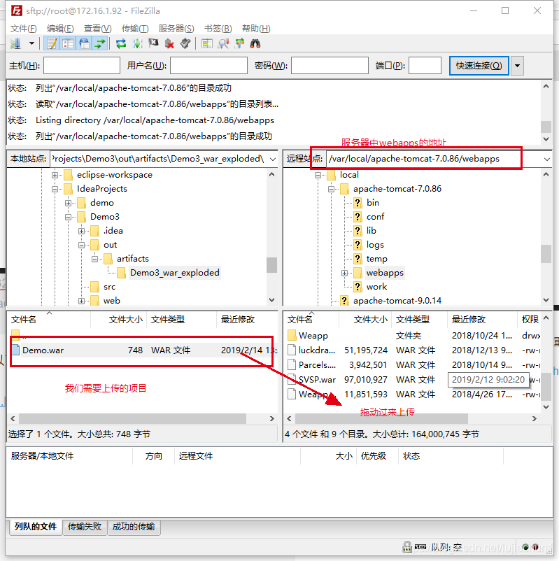Toggle transfer queue display icon
This screenshot has width=559, height=561.
pos(100,43)
